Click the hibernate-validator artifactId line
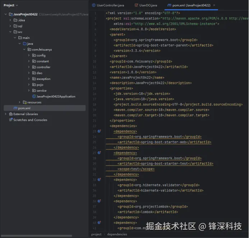This screenshot has width=249, height=238. [160, 190]
